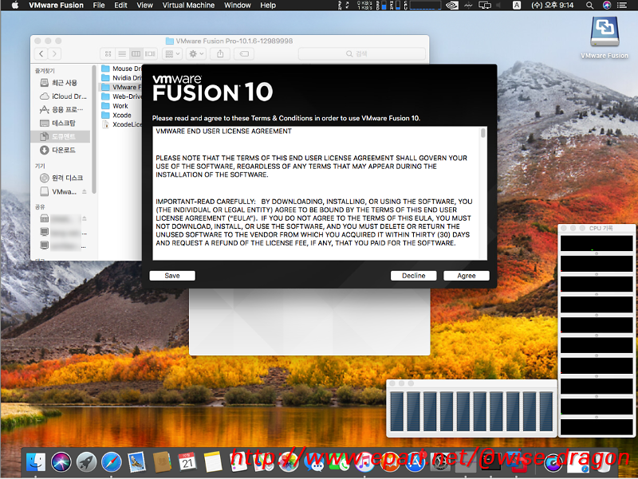Click the CPU 기록 window title
The image size is (638, 479).
click(601, 229)
